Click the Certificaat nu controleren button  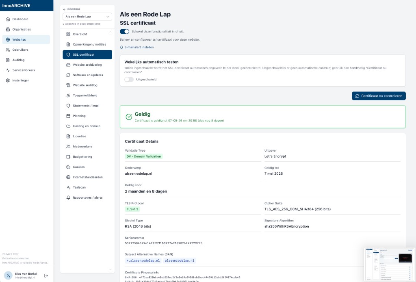click(379, 96)
